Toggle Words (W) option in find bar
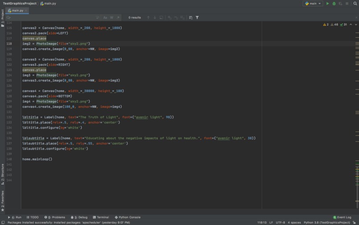The height and width of the screenshot is (225, 359). 111,17
